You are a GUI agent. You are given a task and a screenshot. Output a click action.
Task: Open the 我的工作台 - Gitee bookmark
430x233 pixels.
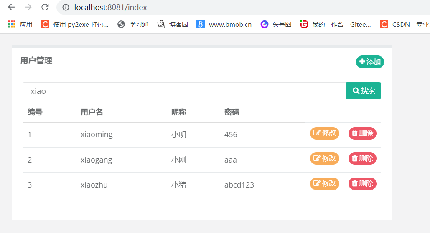pyautogui.click(x=336, y=24)
